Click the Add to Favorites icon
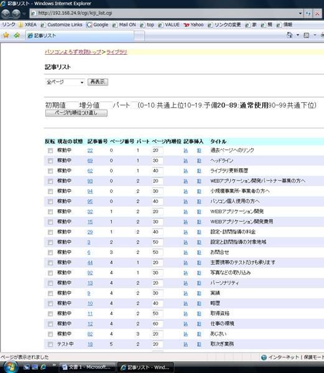The height and width of the screenshot is (373, 324). (x=17, y=35)
